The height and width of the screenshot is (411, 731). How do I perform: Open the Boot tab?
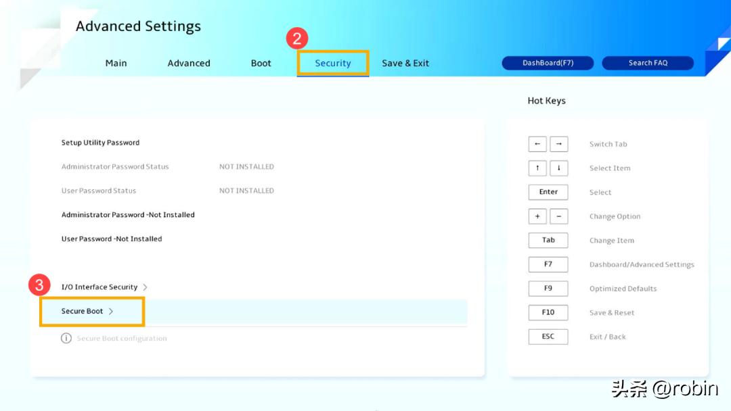261,63
